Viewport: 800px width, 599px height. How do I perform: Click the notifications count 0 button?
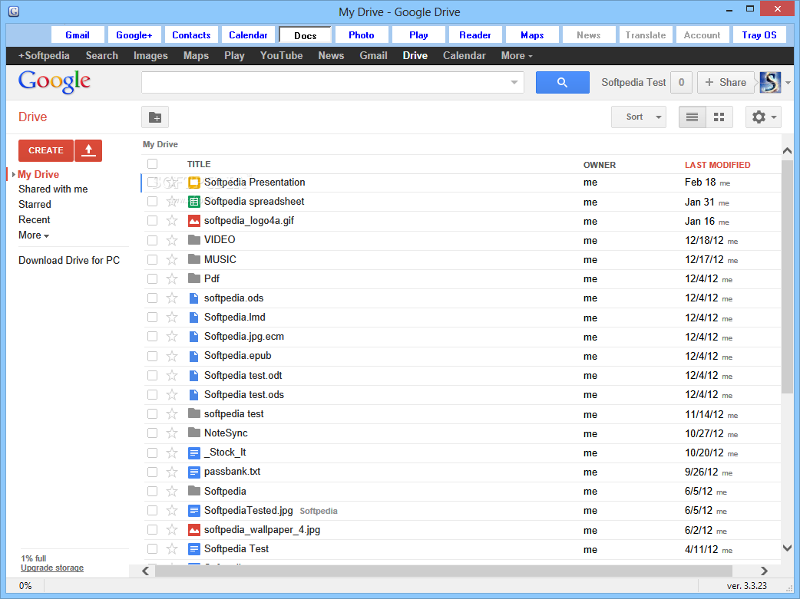click(681, 83)
